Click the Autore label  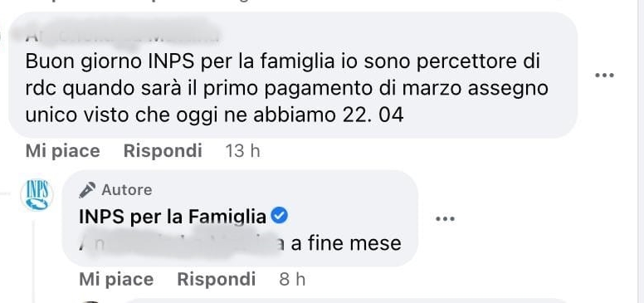tap(127, 190)
